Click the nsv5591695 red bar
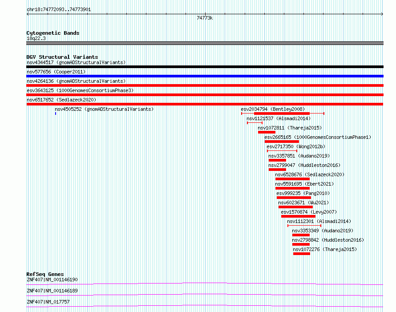The height and width of the screenshot is (312, 396). click(x=292, y=188)
